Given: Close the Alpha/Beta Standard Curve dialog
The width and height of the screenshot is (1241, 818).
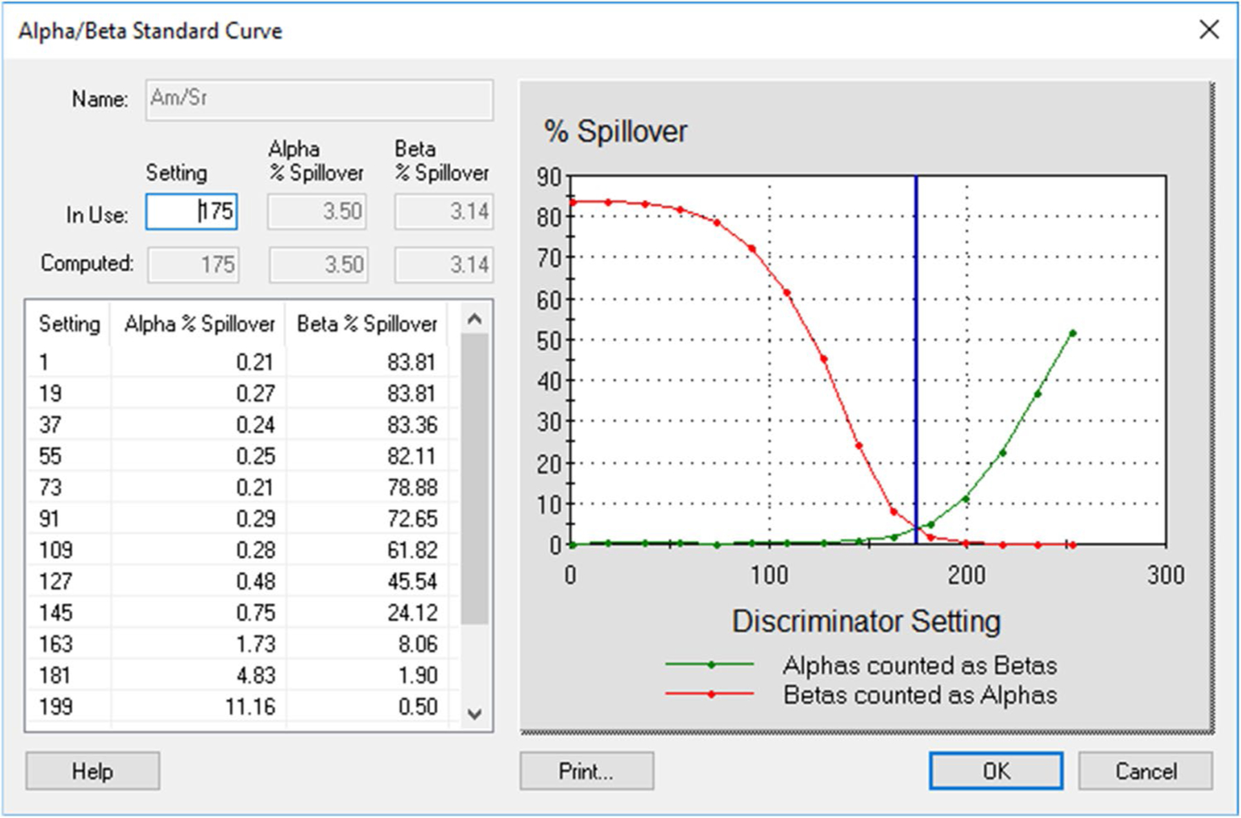Looking at the screenshot, I should pos(1209,30).
